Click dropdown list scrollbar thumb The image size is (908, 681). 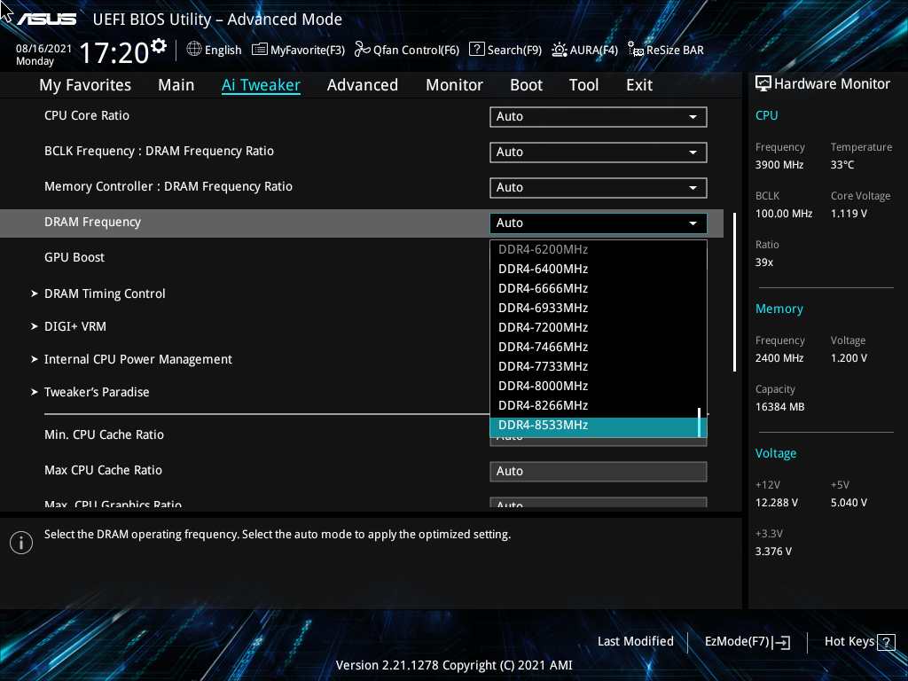tap(700, 423)
